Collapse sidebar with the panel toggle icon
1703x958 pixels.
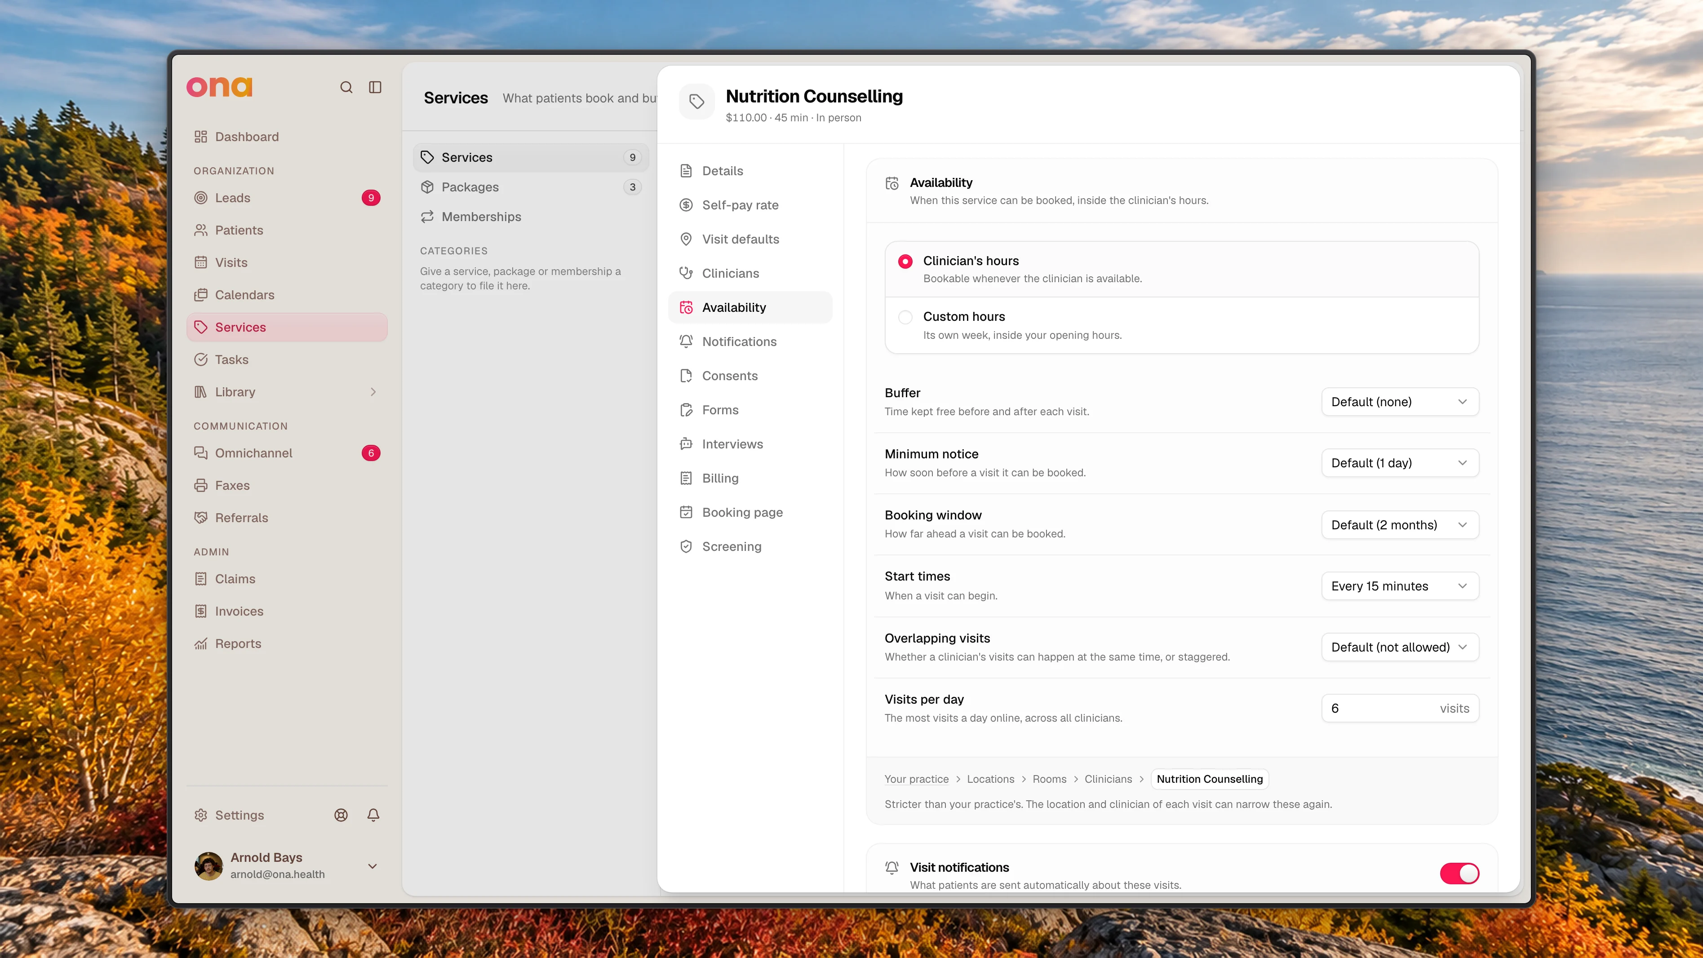point(375,87)
